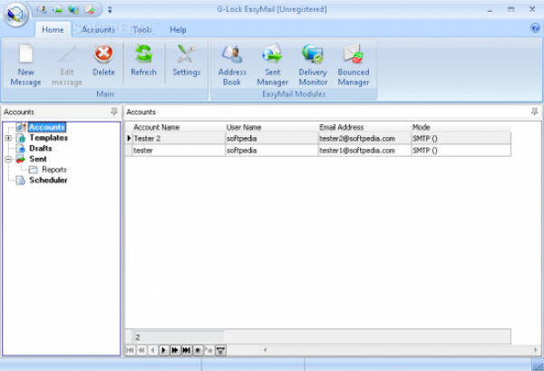Sort by the User Name column header
Viewport: 544px width, 371px height.
click(271, 127)
